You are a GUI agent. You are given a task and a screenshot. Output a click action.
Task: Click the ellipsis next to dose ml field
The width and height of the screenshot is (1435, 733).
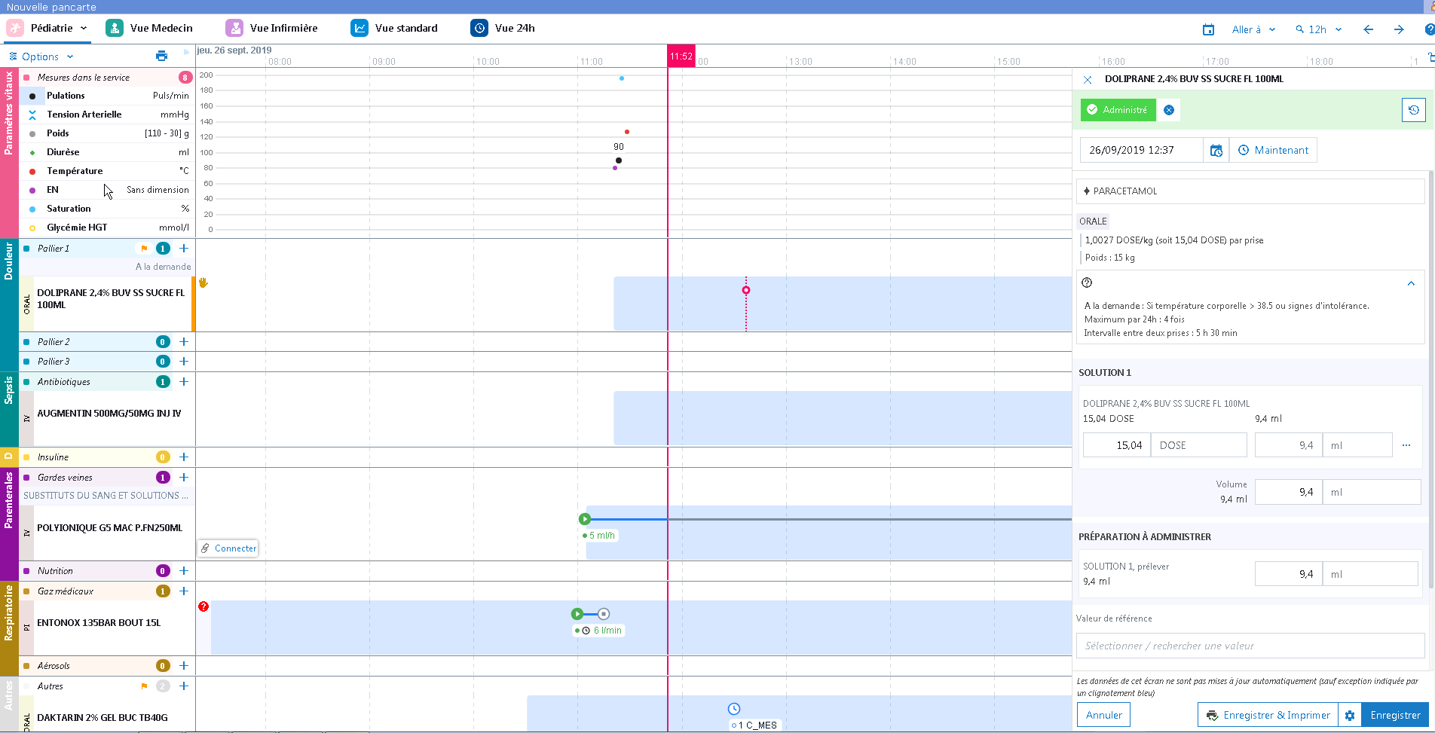pos(1406,445)
